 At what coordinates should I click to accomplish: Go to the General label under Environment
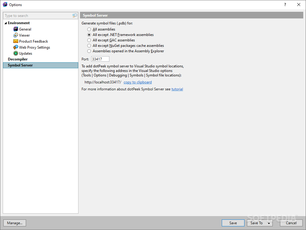coord(25,29)
